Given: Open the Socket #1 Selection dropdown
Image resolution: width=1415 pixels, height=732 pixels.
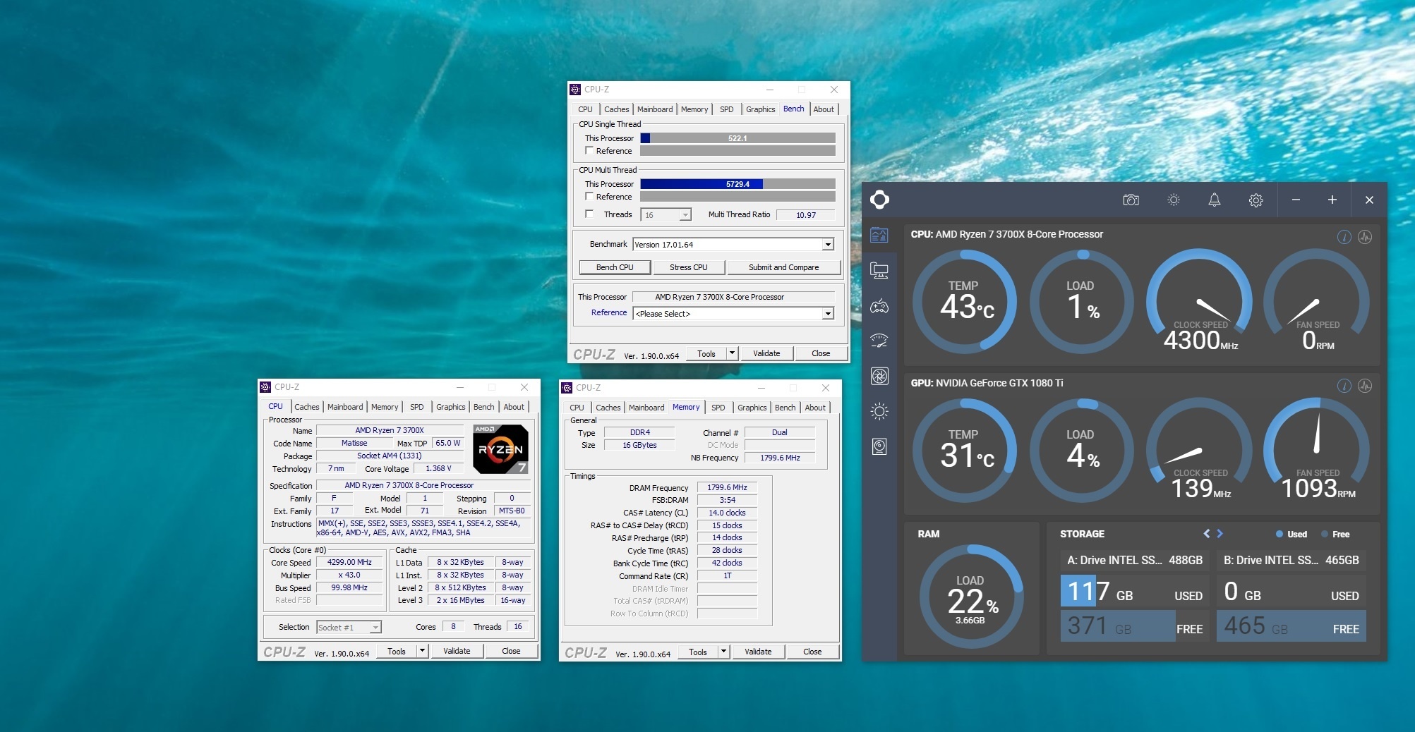Looking at the screenshot, I should (349, 627).
